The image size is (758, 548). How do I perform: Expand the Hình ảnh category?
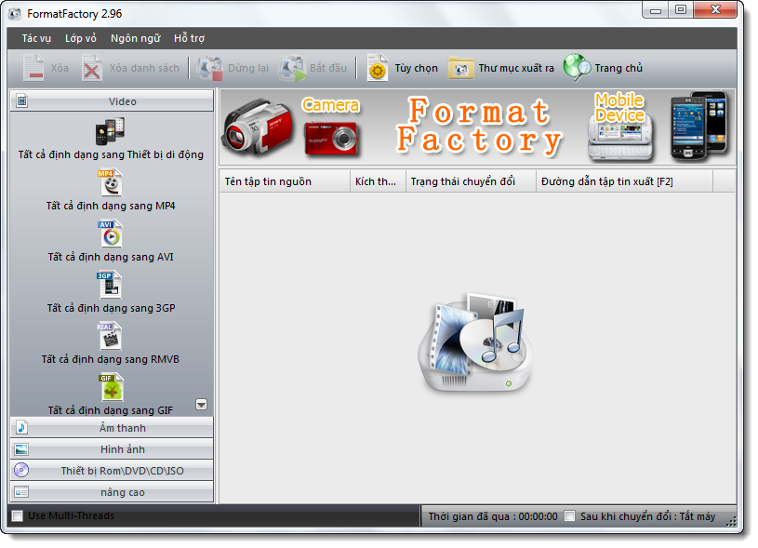(112, 448)
